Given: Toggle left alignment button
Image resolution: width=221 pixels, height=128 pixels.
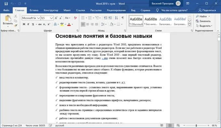Looking at the screenshot, I should 83,24.
